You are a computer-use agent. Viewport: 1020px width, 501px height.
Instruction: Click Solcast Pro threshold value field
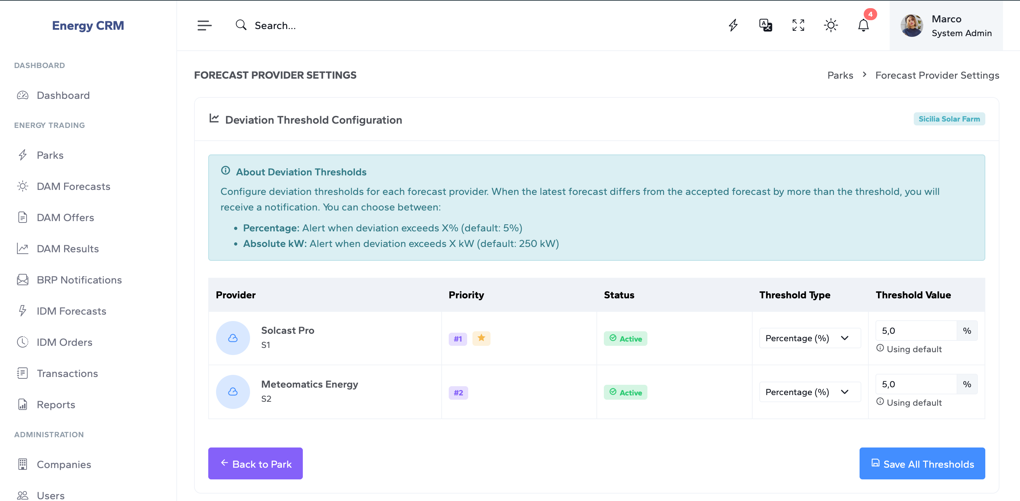point(916,331)
